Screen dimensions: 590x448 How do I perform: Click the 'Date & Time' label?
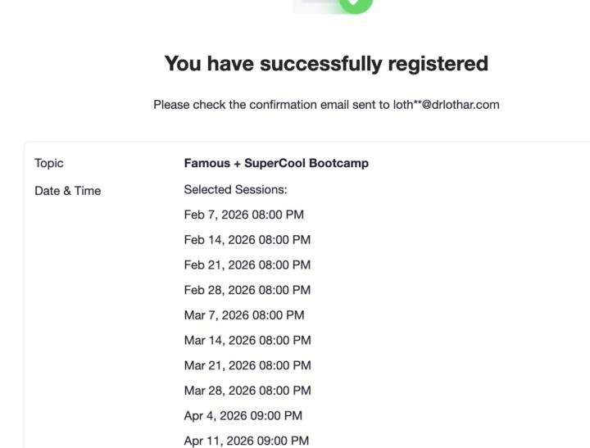[68, 191]
